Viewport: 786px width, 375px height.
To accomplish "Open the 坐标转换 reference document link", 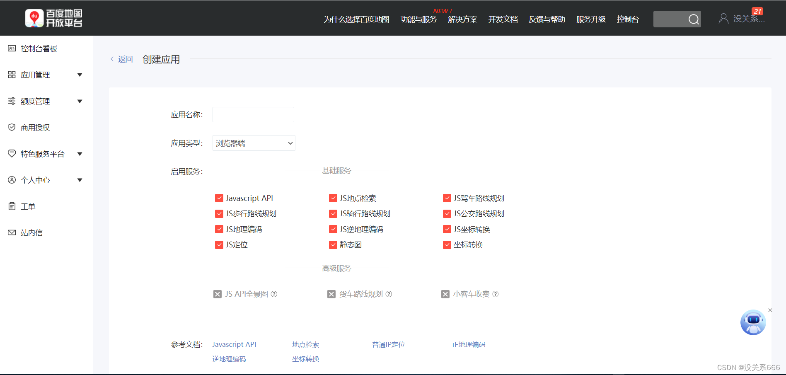I will 305,359.
